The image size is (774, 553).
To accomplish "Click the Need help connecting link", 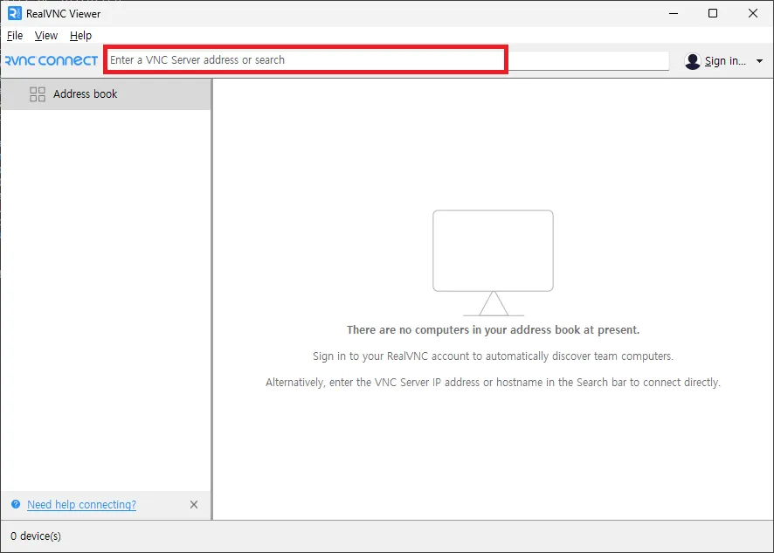I will (81, 504).
